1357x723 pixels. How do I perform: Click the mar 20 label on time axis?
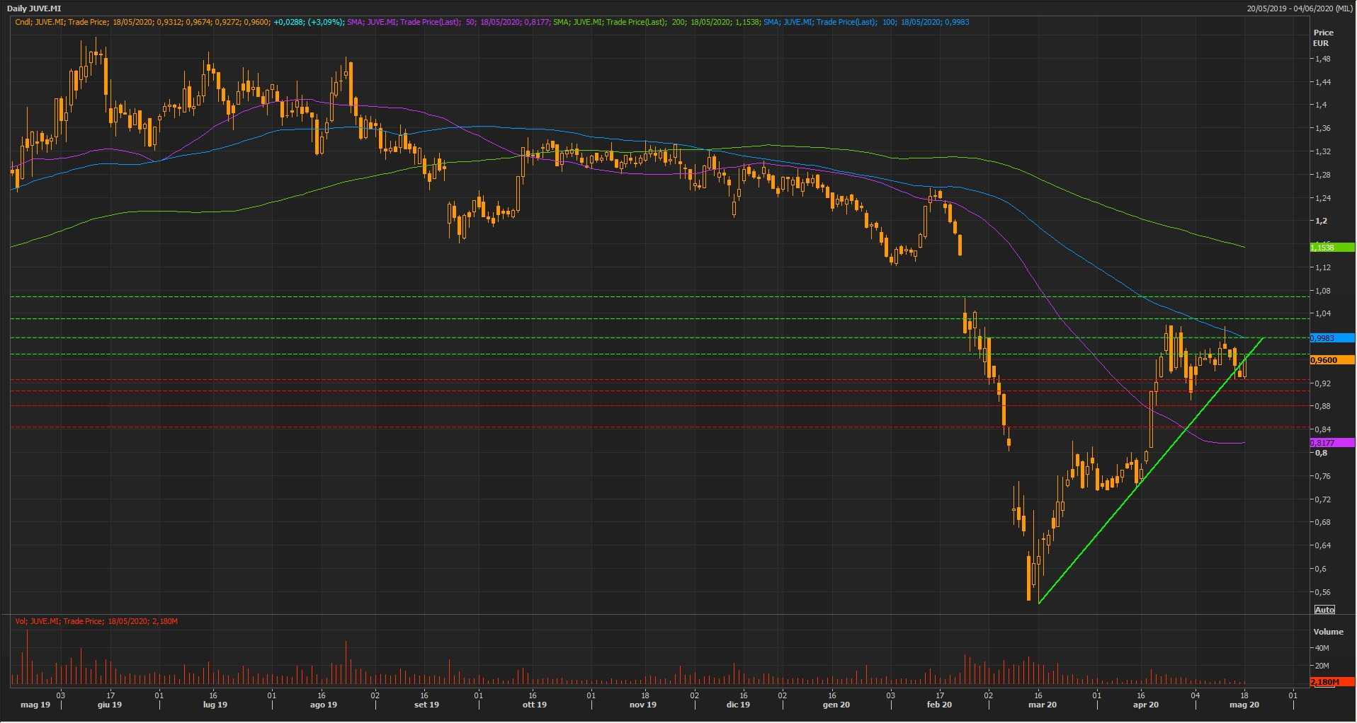coord(1042,705)
